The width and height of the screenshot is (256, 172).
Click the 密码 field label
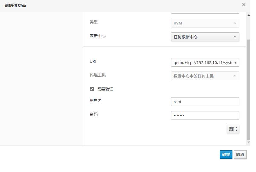coord(94,114)
